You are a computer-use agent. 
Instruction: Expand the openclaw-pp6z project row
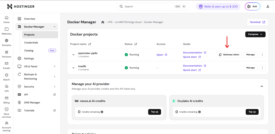(74, 55)
